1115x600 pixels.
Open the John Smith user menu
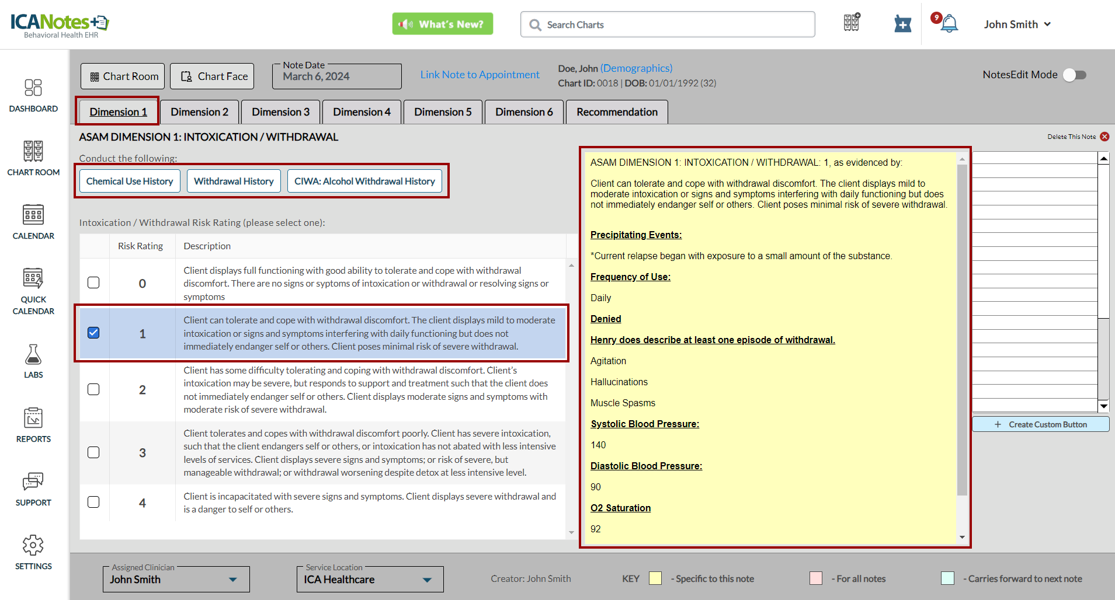pos(1017,25)
